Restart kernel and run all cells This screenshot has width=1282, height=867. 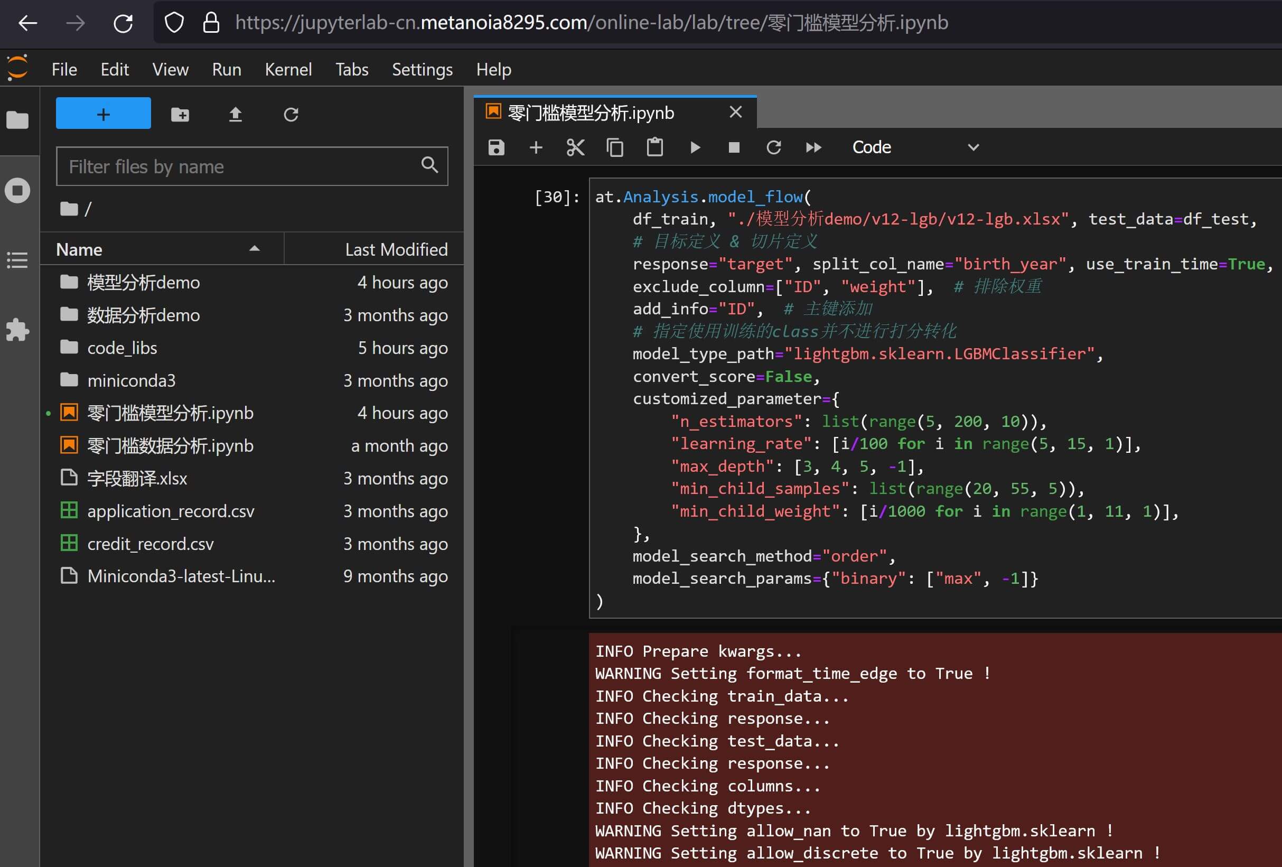tap(813, 147)
